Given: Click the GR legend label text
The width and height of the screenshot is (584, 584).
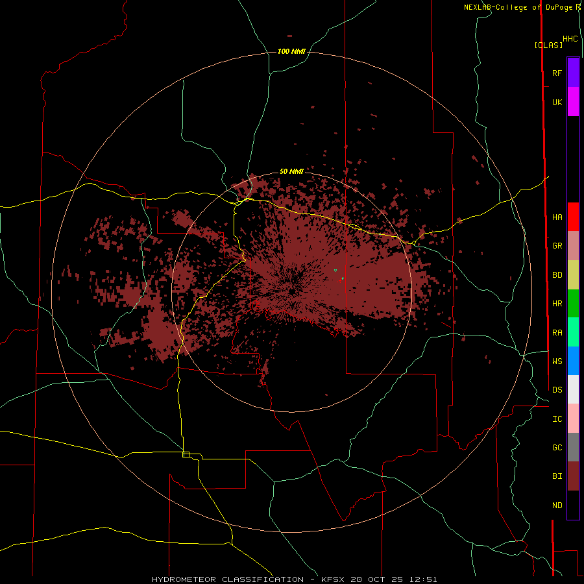Looking at the screenshot, I should coord(557,246).
